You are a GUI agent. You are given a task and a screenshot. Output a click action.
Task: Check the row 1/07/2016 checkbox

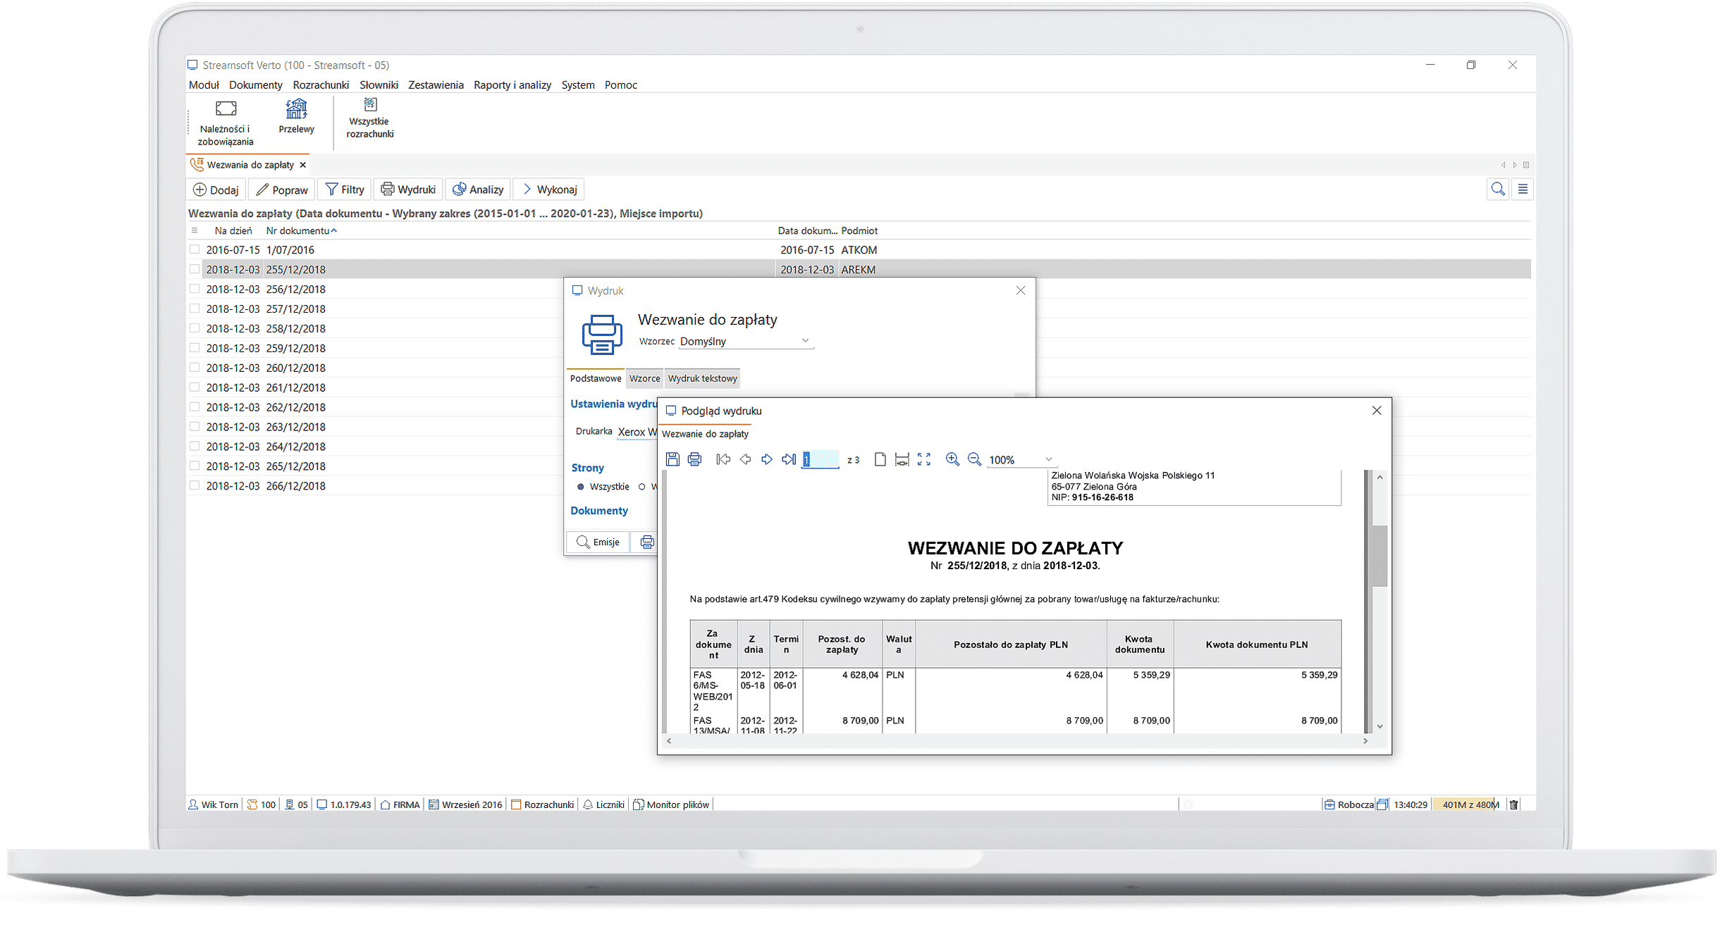tap(195, 249)
